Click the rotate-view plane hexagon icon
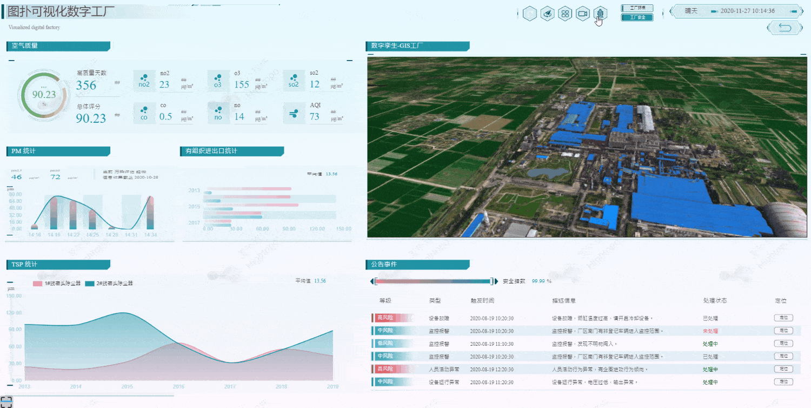 pyautogui.click(x=548, y=14)
